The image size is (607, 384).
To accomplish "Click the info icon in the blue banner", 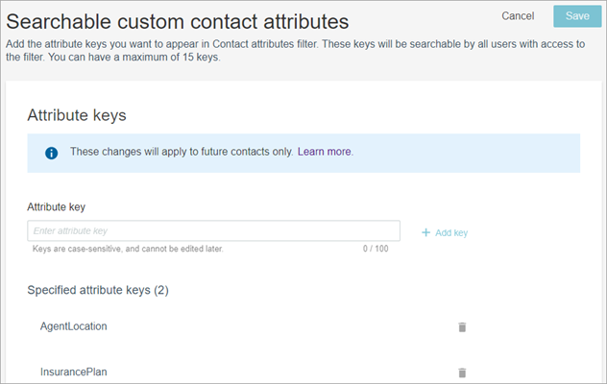I will pos(52,153).
